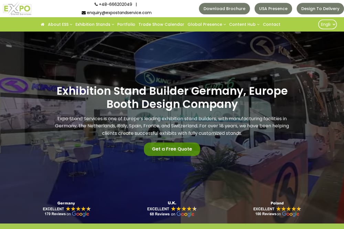Open the Trade Show Calendar page
Image resolution: width=344 pixels, height=229 pixels.
161,24
